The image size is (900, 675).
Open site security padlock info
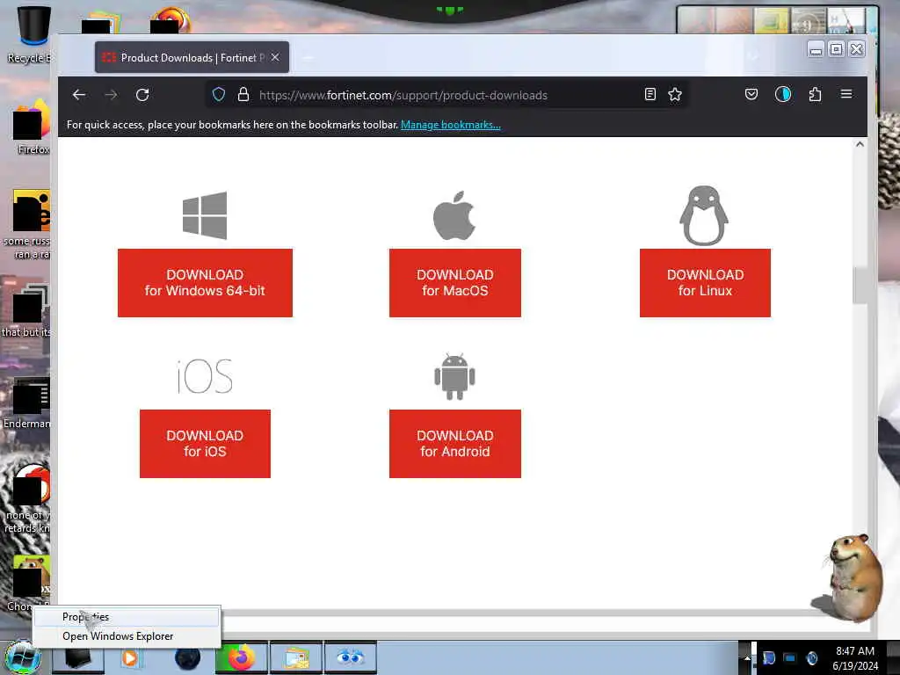pyautogui.click(x=243, y=95)
